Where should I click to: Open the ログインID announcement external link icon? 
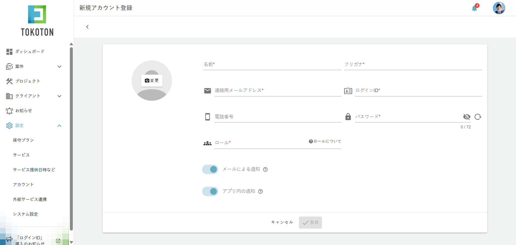click(x=58, y=241)
